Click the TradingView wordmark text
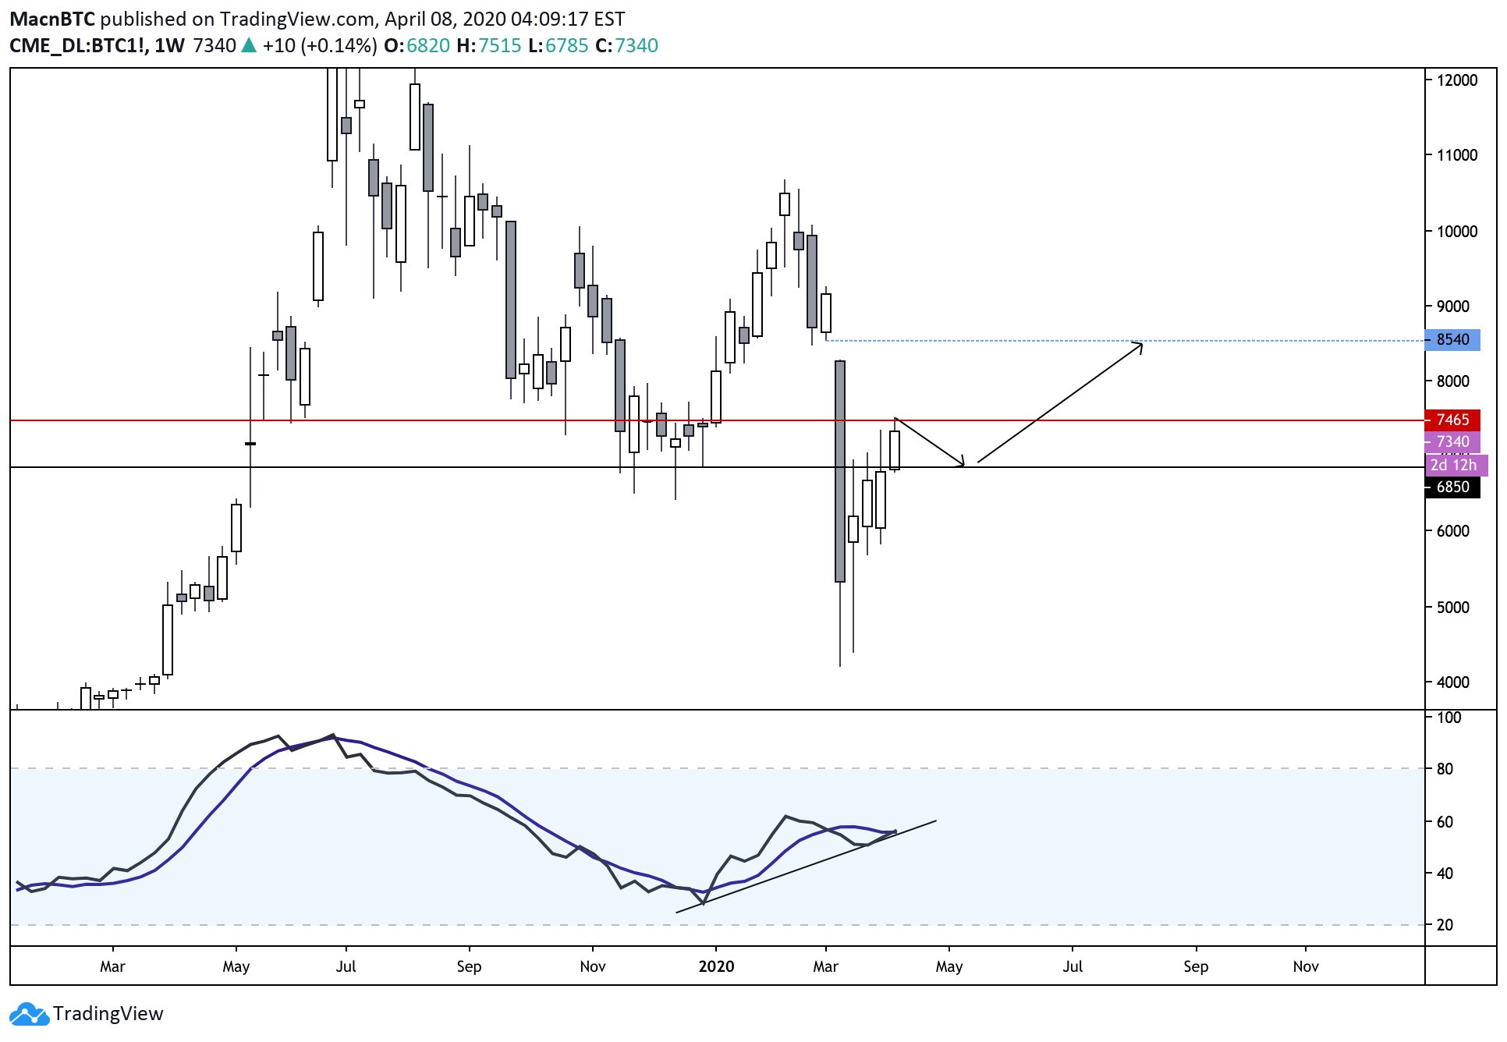The height and width of the screenshot is (1042, 1507). coord(108,1013)
